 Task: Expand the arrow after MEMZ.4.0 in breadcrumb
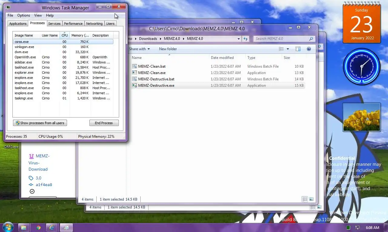click(x=183, y=39)
